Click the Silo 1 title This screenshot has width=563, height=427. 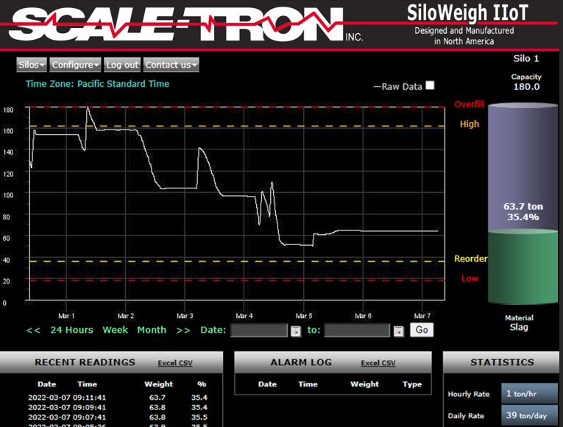pos(526,59)
